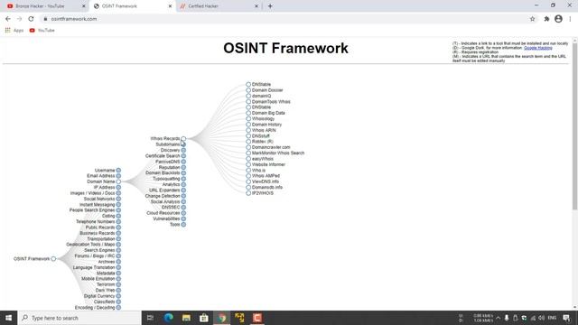Expand the Language Translation node
Viewport: 578px width, 325px height.
pos(118,267)
